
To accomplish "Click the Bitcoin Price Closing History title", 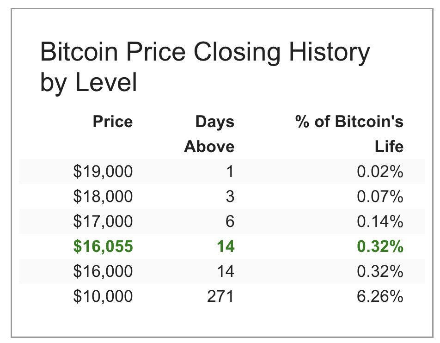I will pyautogui.click(x=205, y=67).
